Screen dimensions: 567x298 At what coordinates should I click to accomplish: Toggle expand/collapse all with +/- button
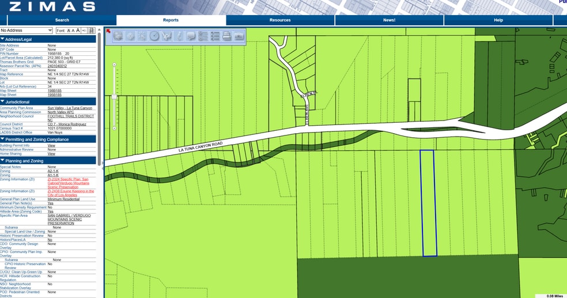(84, 30)
